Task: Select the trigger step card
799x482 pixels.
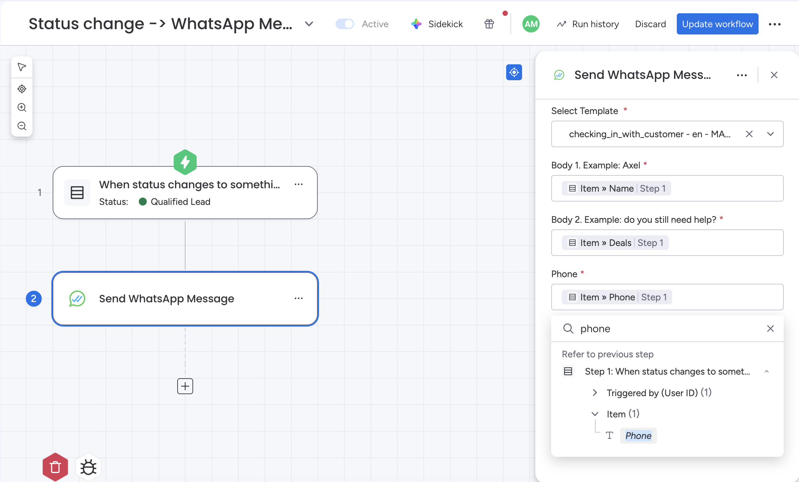Action: [x=185, y=193]
